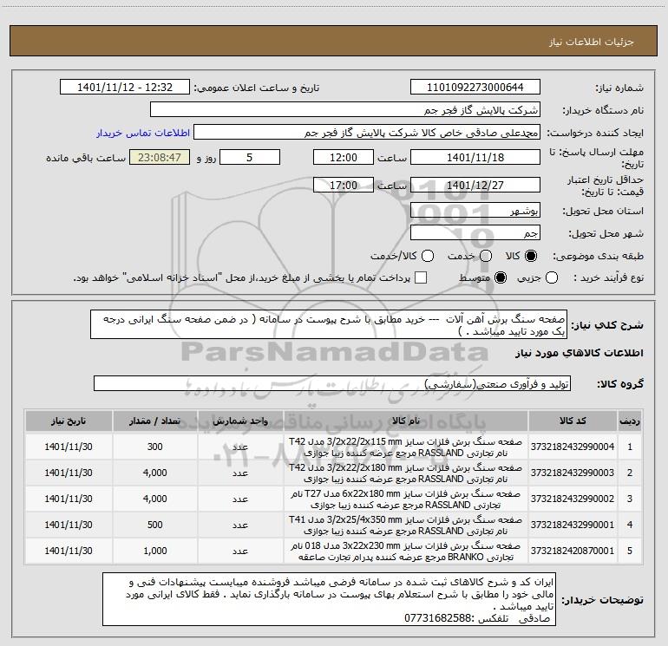This screenshot has width=668, height=646.
Task: Click the remaining time countdown 23:08:47
Action: [x=160, y=158]
